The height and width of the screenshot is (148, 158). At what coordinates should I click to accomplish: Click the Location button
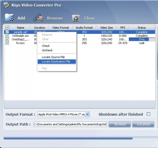143,124
